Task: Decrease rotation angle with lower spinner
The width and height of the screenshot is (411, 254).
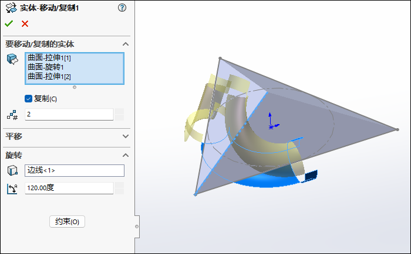Action: [119, 191]
